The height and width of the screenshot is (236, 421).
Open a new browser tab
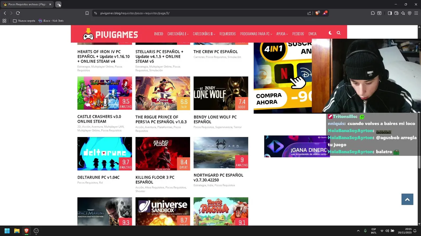(58, 4)
